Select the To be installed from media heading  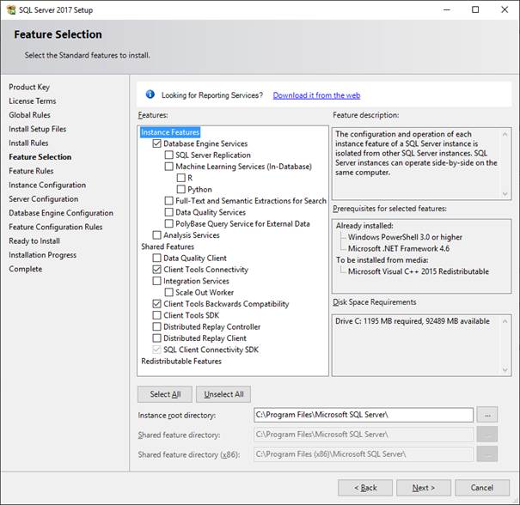(382, 260)
